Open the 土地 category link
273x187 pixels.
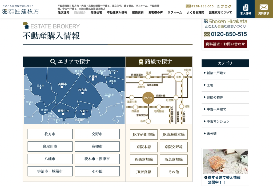pyautogui.click(x=210, y=85)
